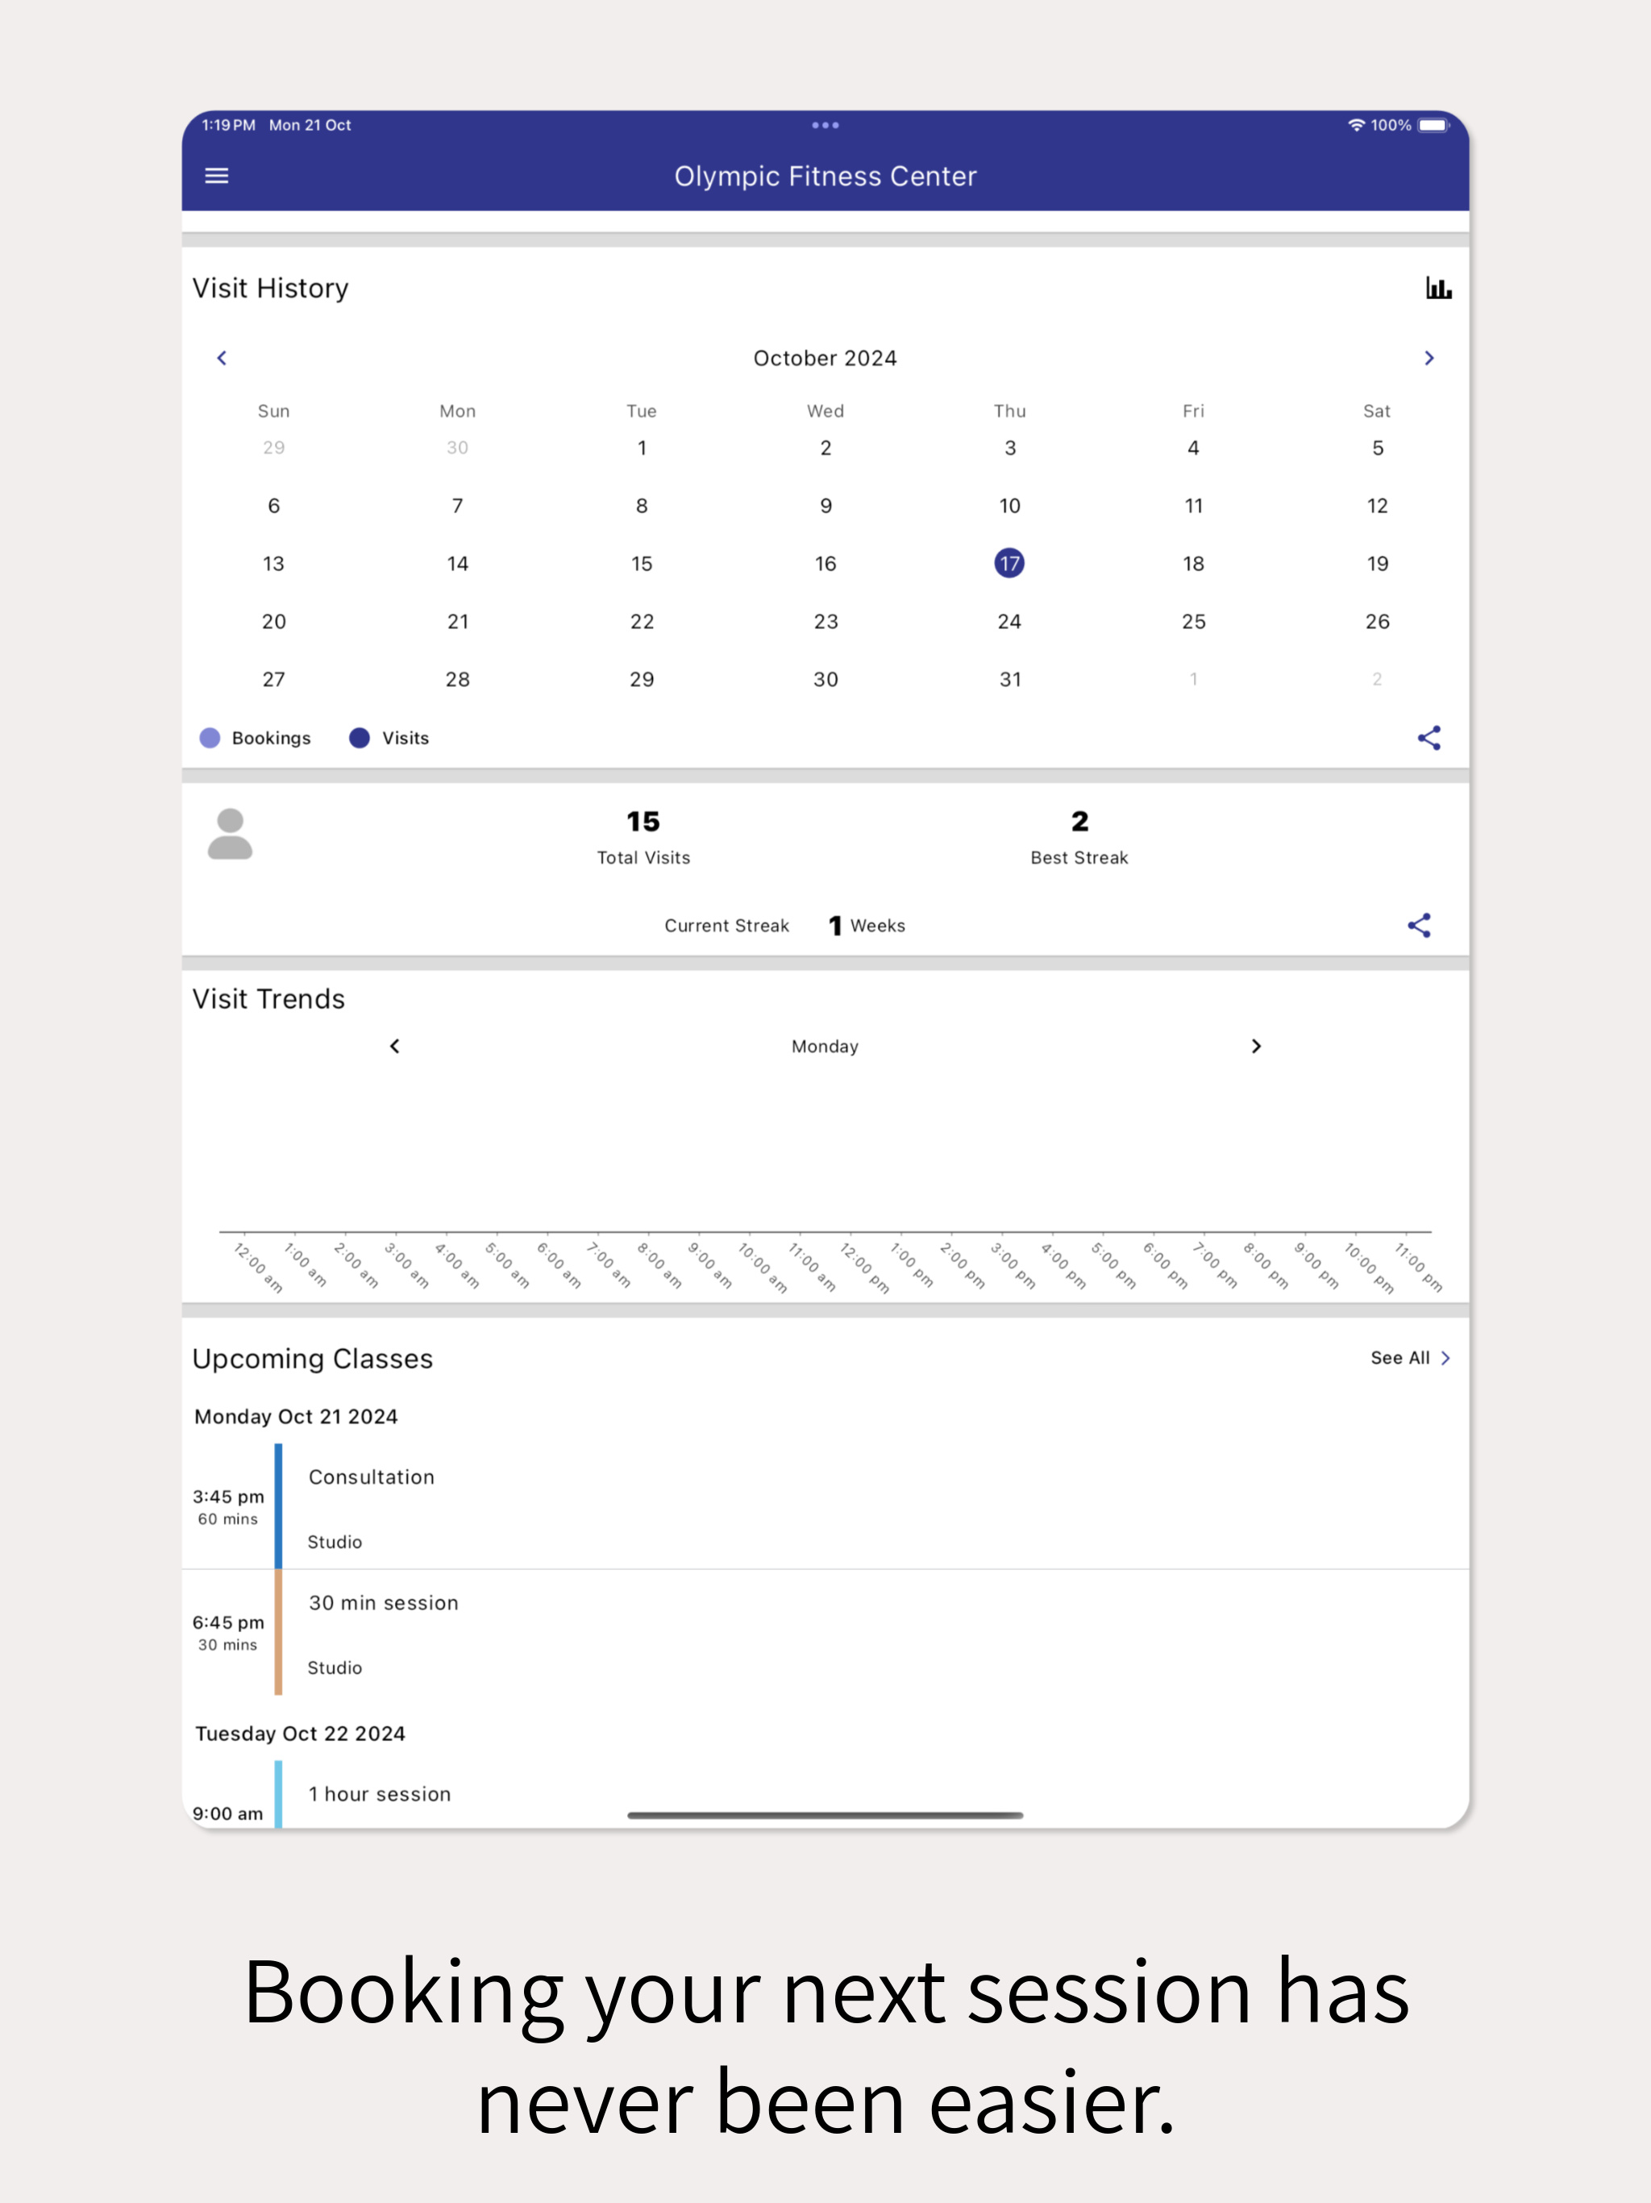The image size is (1651, 2203).
Task: Click the 'Monday' day label in Visit Trends
Action: click(825, 1047)
